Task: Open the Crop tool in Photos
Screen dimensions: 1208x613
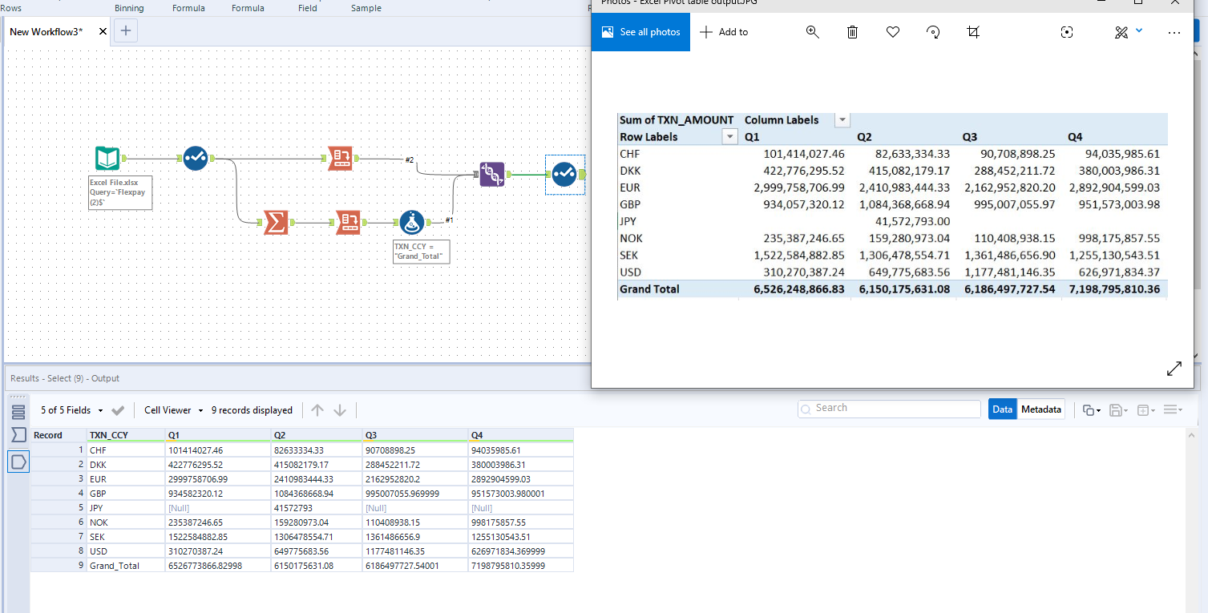Action: tap(972, 32)
